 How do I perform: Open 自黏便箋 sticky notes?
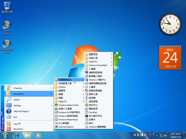[99, 102]
